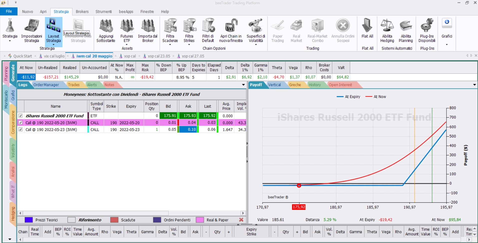Screen dimensions: 478x243
Task: Toggle checkbox for Call 190 2022-05-20 leg
Action: [x=20, y=123]
